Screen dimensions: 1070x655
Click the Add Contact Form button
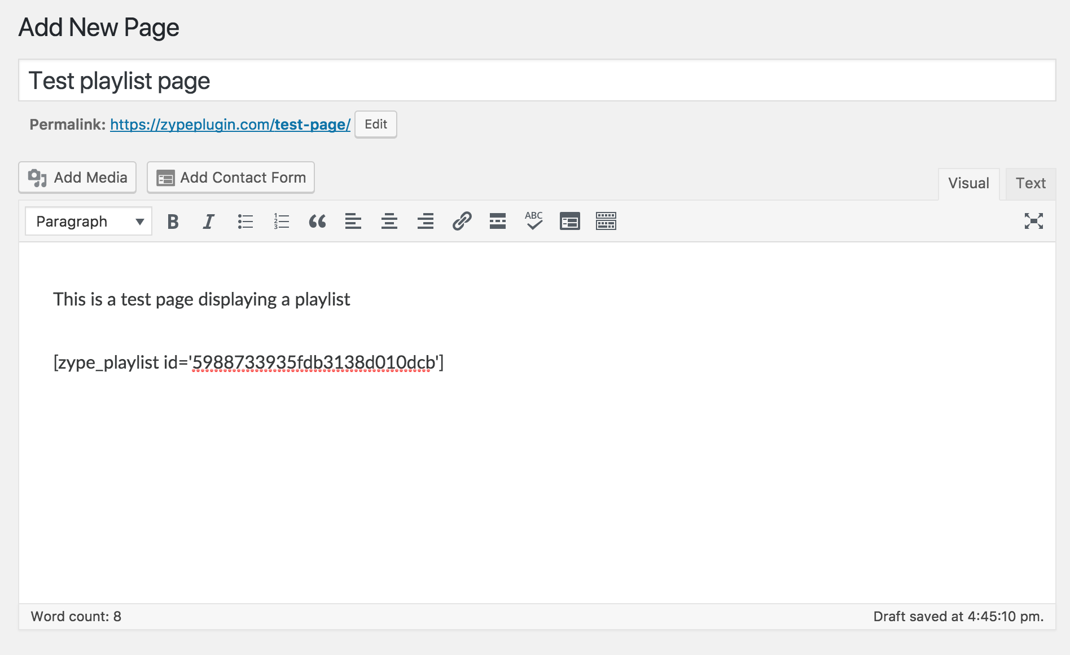(x=231, y=178)
